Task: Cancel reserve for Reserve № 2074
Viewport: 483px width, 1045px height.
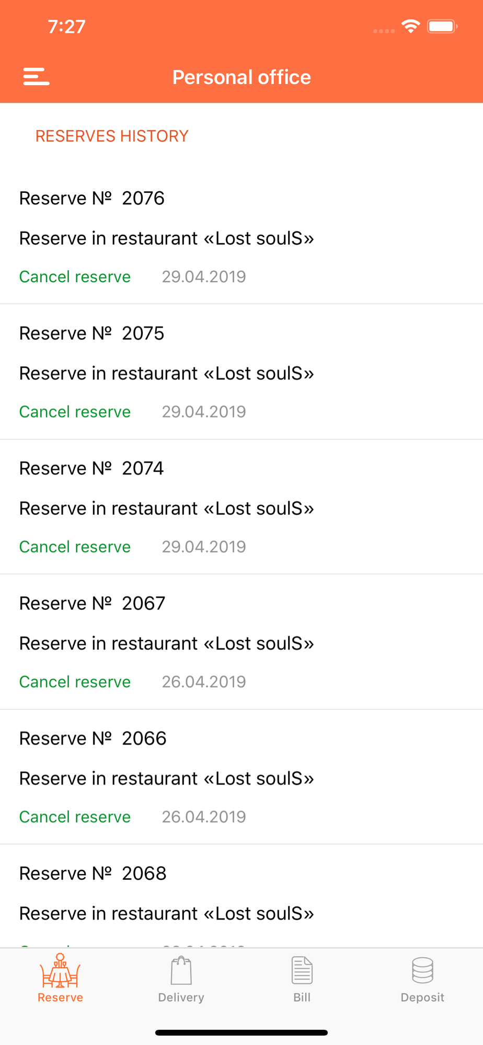Action: point(75,547)
